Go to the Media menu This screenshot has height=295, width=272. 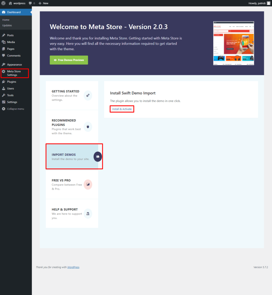click(11, 42)
